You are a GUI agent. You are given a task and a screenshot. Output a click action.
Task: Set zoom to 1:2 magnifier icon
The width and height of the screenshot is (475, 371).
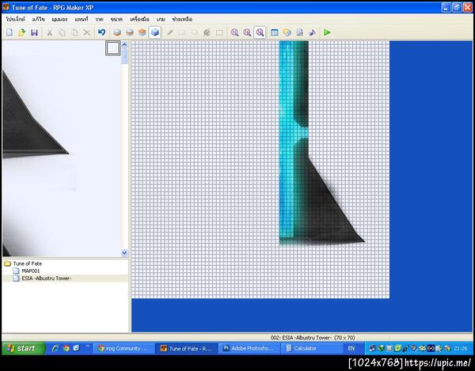(x=247, y=32)
